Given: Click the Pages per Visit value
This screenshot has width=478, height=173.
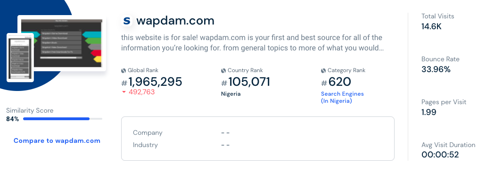Looking at the screenshot, I should coord(429,112).
